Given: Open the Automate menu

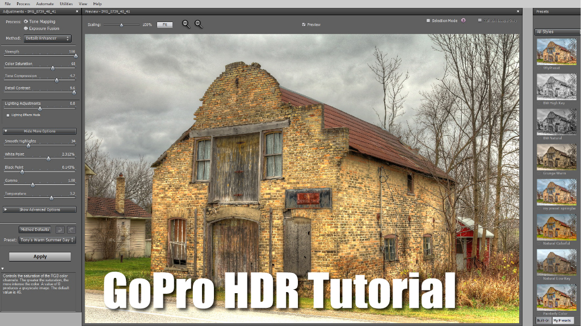Looking at the screenshot, I should 45,4.
